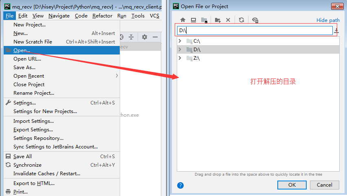Refresh the file tree with reload icon
Screen dimensions: 347x196
242,20
